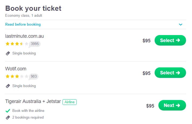Click the Wotif.com provider name
This screenshot has width=192, height=124.
[x=16, y=69]
